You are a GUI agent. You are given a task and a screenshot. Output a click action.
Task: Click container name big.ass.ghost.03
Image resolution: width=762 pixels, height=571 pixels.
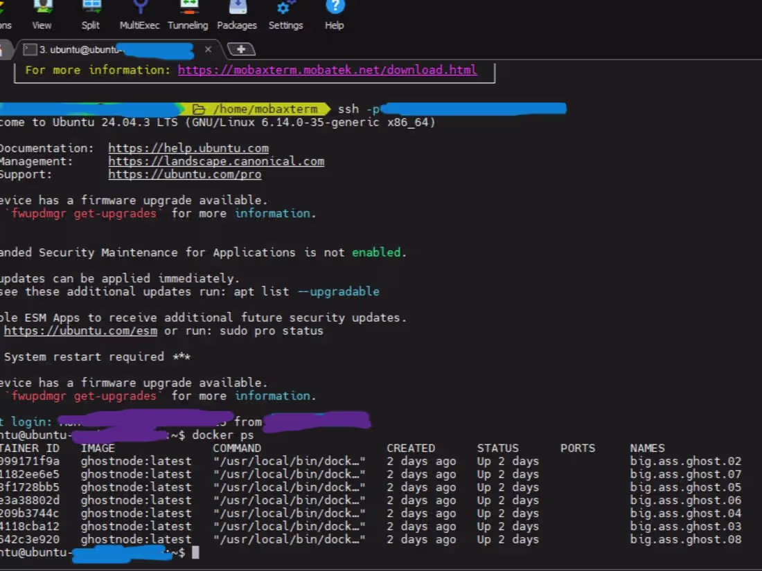point(686,527)
